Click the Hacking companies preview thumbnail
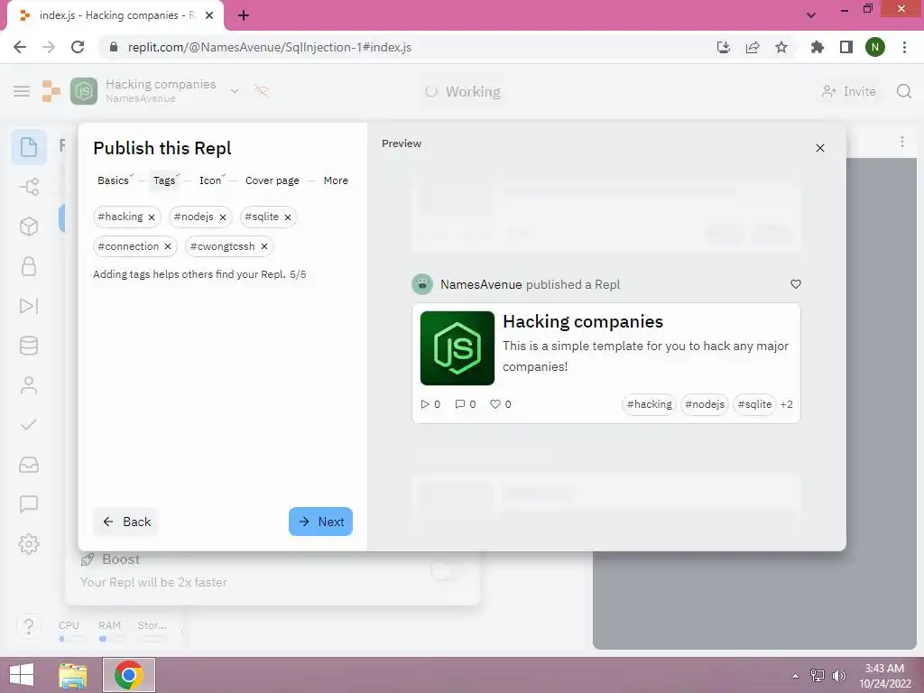Screen dimensions: 924x693 coord(457,348)
